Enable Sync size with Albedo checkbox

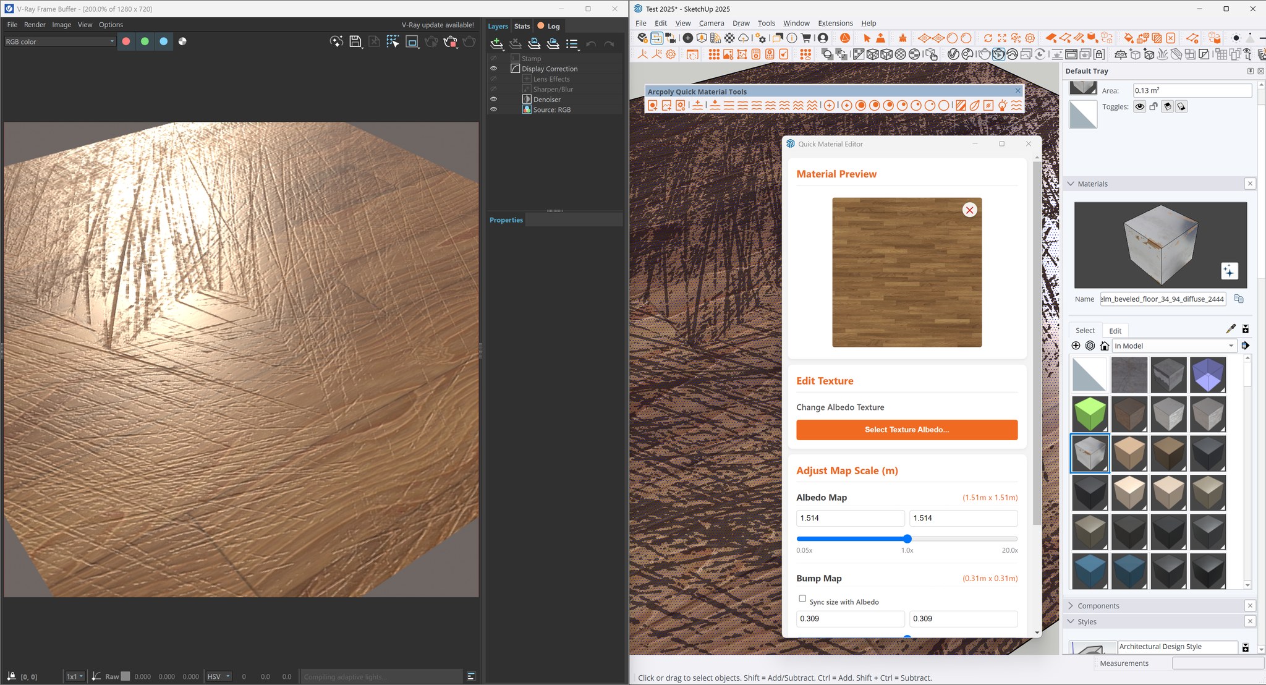[x=802, y=598]
